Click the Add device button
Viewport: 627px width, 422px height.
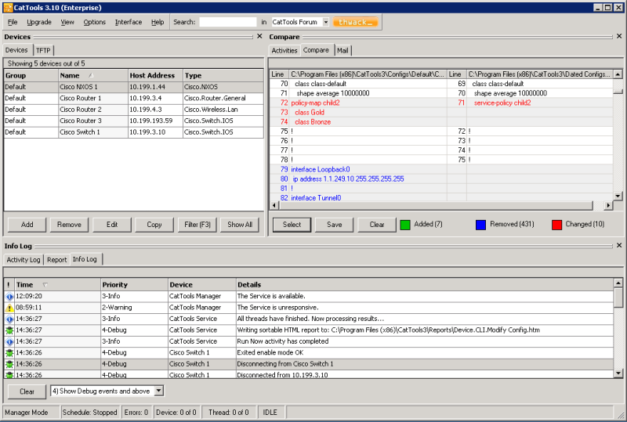pyautogui.click(x=27, y=225)
